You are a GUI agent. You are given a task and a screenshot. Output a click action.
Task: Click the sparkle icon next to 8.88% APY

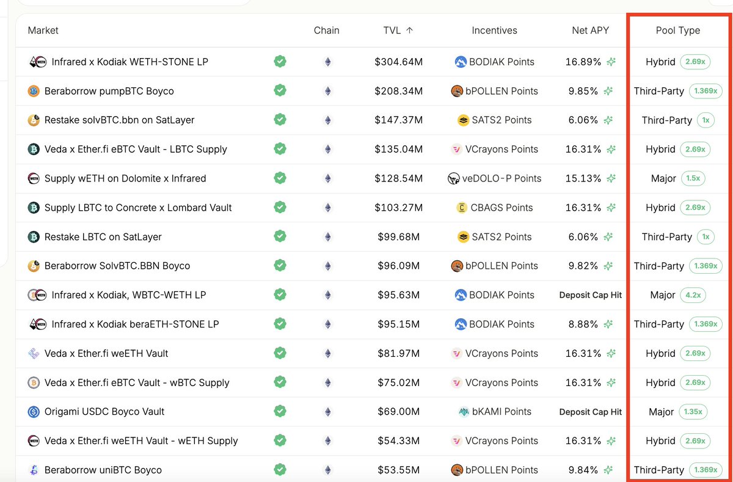tap(610, 324)
